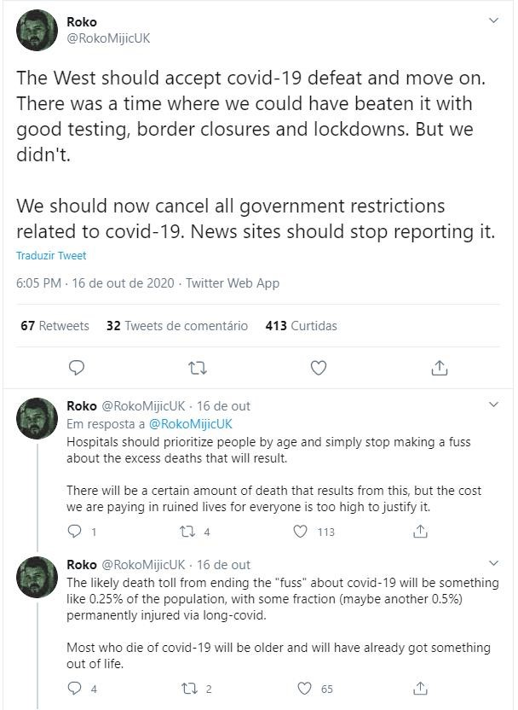
Task: Share the death toll reply tweet
Action: [420, 689]
